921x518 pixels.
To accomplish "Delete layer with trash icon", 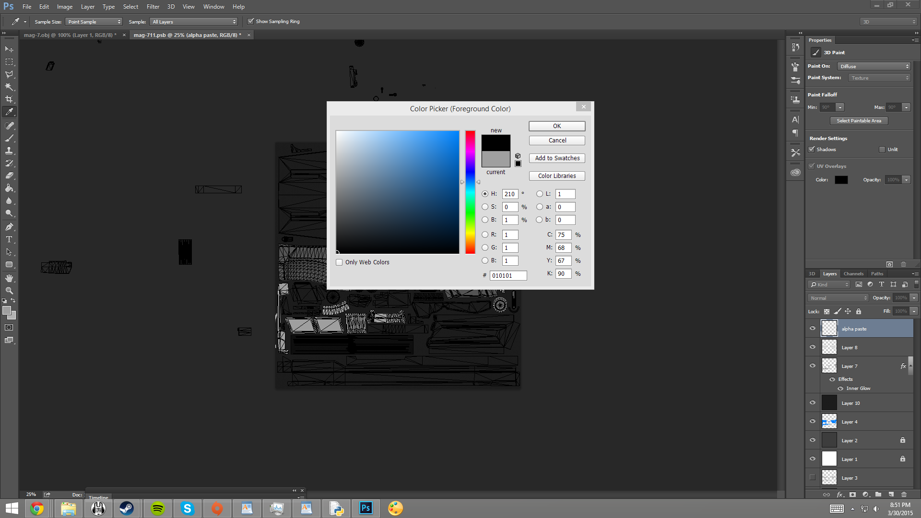I will point(904,494).
